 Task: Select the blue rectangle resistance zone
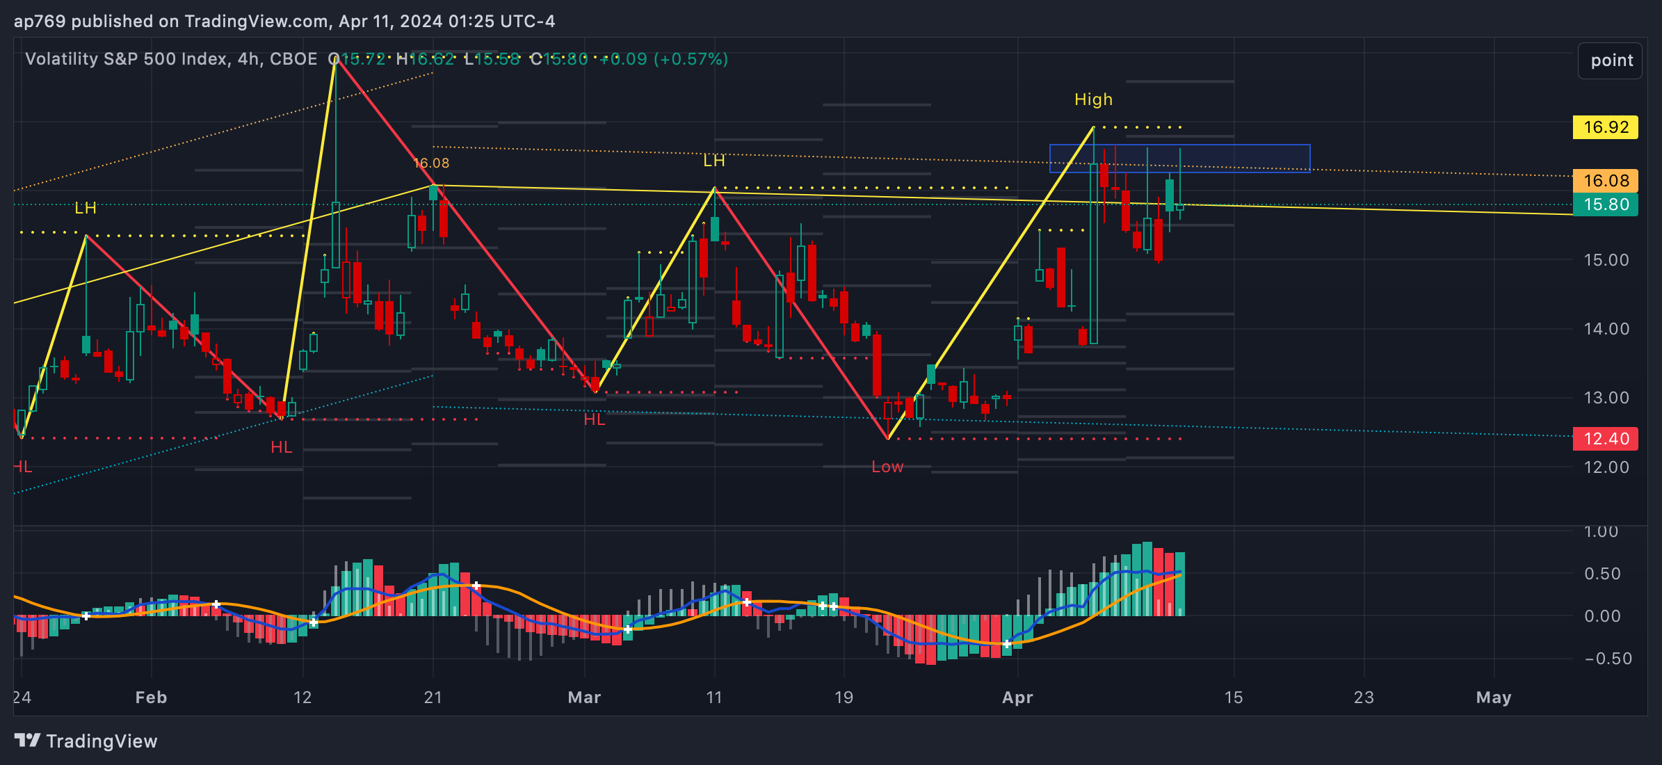(1179, 159)
